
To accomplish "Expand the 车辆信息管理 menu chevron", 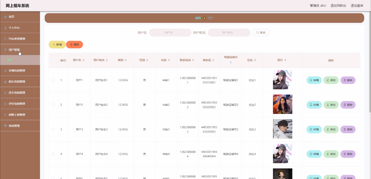I will 35,71.
